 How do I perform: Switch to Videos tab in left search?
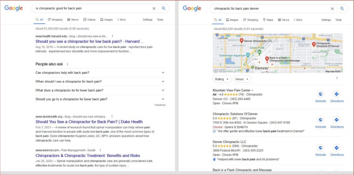pos(89,20)
